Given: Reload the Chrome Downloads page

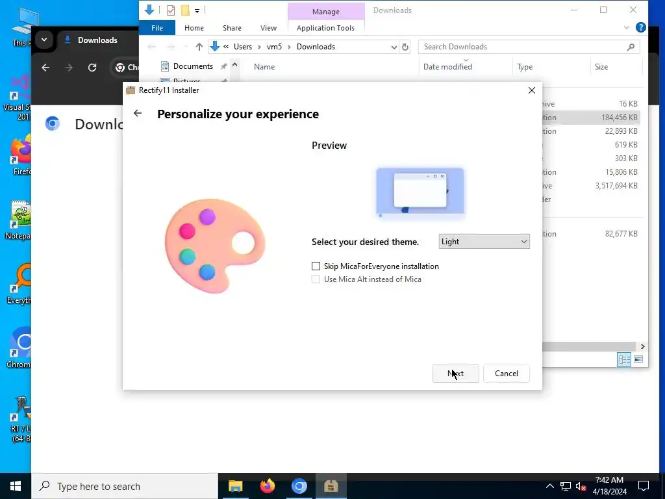Looking at the screenshot, I should click(92, 68).
